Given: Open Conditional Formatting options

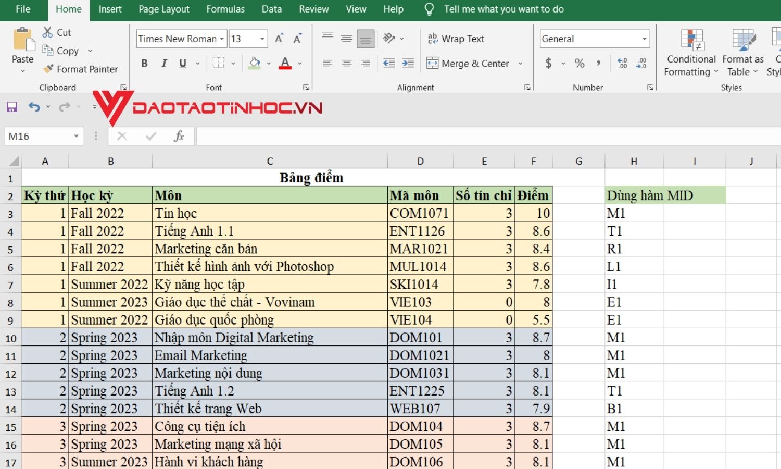Looking at the screenshot, I should (x=690, y=52).
